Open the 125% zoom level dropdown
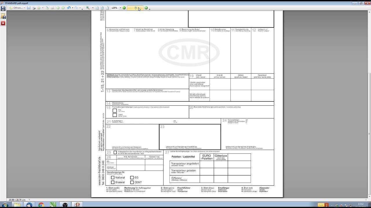This screenshot has width=371, height=208. coord(120,8)
